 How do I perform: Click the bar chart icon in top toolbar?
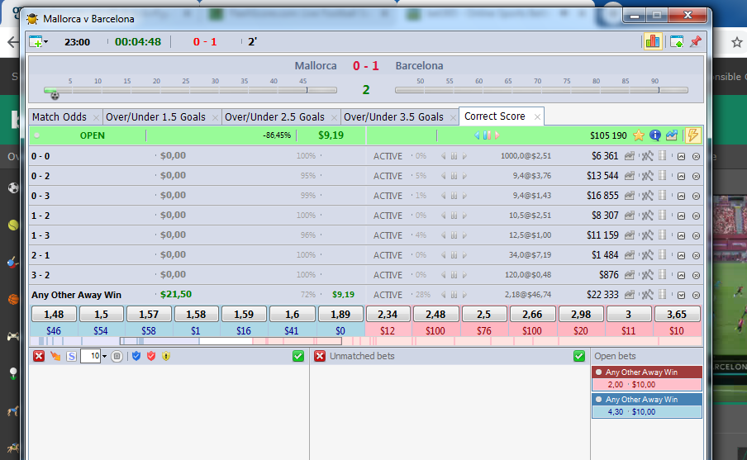coord(652,41)
